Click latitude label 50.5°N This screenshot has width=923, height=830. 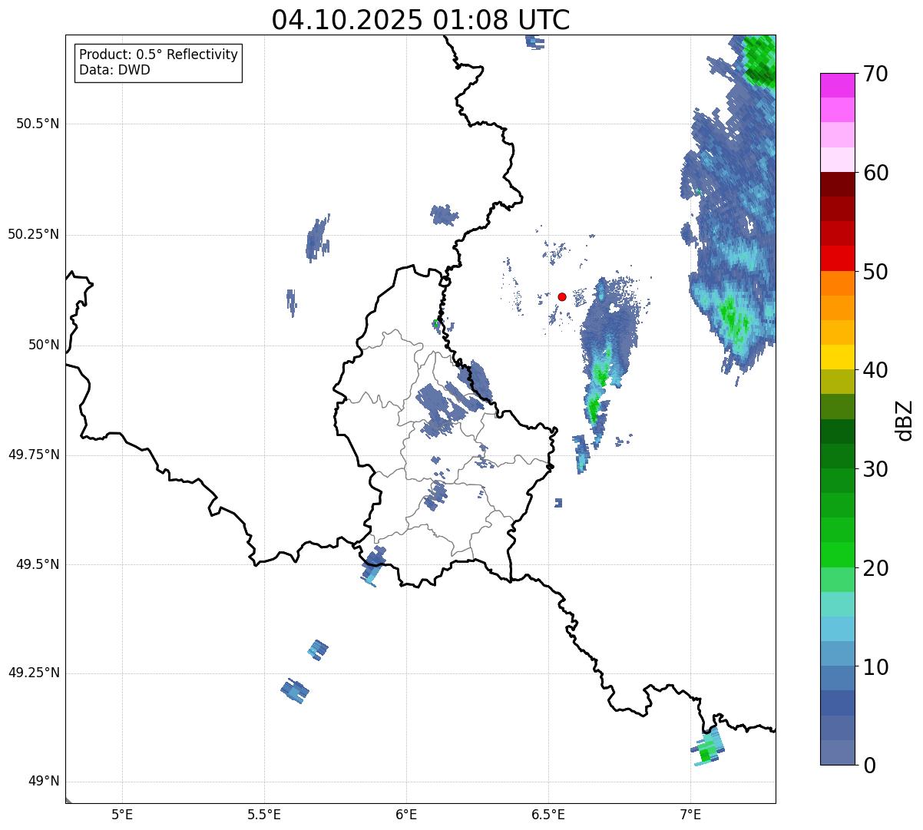tap(38, 124)
